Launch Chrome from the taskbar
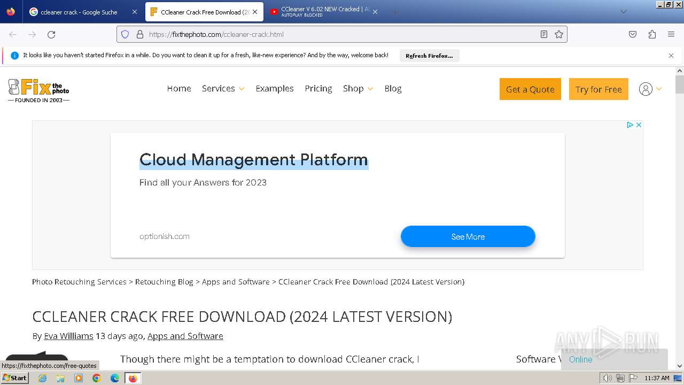 pos(97,378)
